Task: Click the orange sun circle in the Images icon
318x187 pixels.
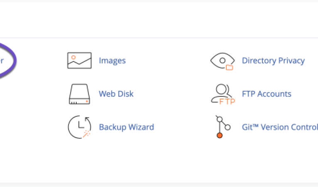Action: pos(73,57)
